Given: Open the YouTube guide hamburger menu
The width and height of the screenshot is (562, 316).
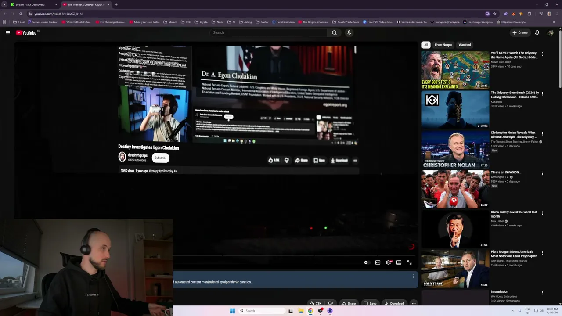Looking at the screenshot, I should (8, 32).
